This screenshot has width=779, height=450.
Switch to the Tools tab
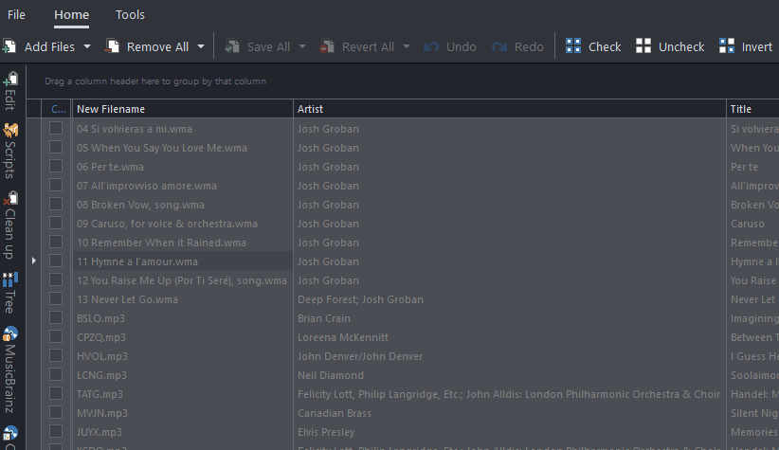130,15
